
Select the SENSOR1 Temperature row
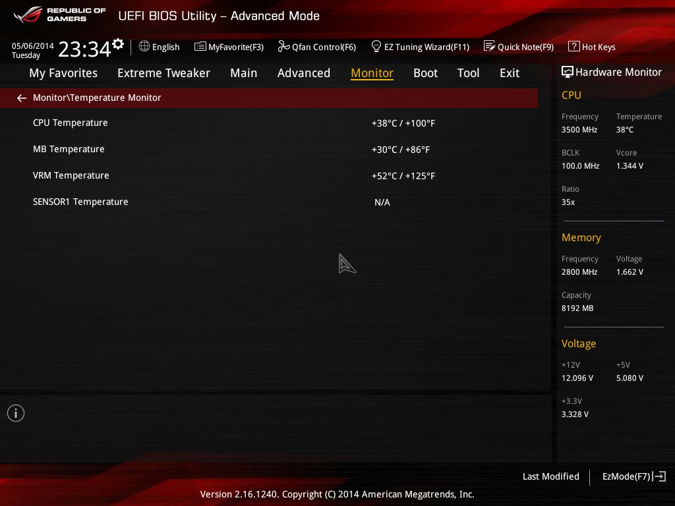[269, 202]
